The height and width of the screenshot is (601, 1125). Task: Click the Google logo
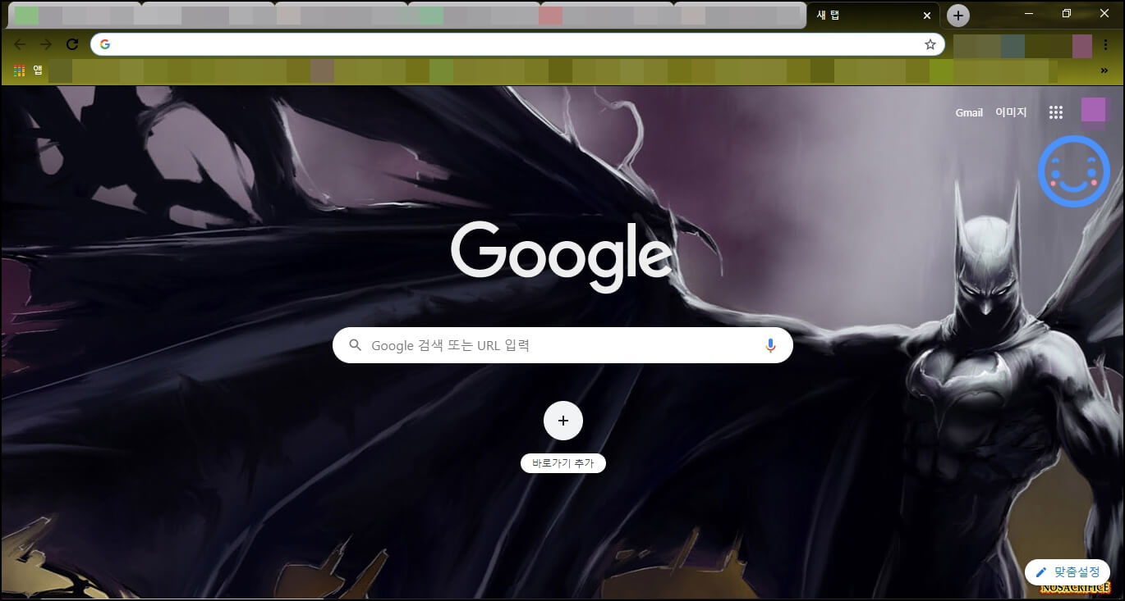562,257
